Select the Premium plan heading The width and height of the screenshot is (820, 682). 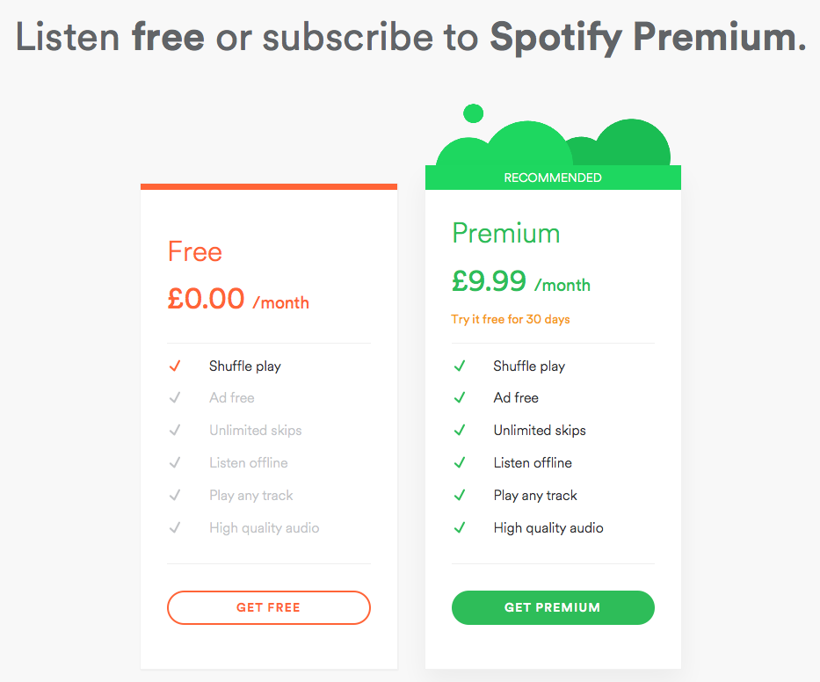[506, 233]
